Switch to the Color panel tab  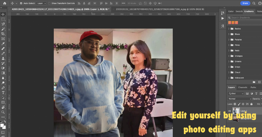231,11
